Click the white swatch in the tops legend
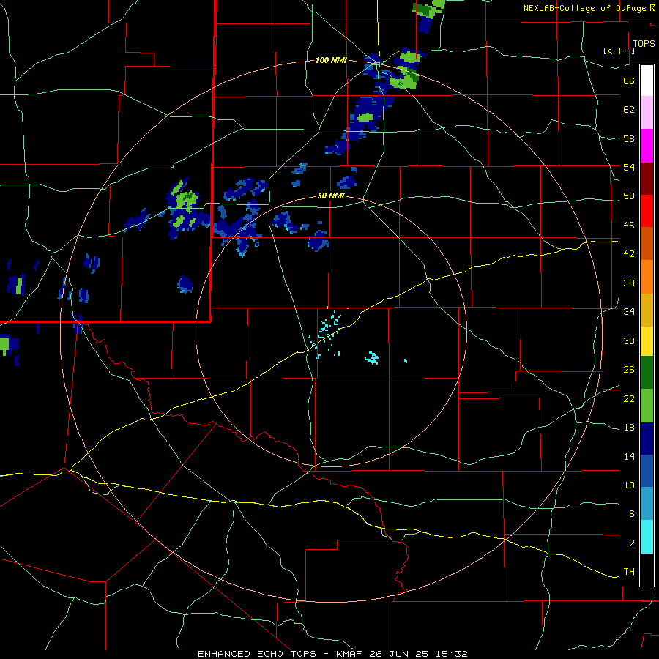Screen dimensions: 659x659 (x=647, y=81)
